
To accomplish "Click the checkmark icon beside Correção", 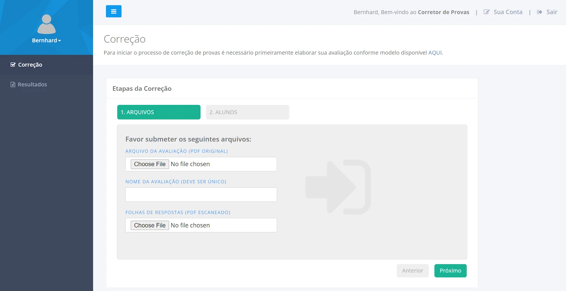I will [13, 65].
